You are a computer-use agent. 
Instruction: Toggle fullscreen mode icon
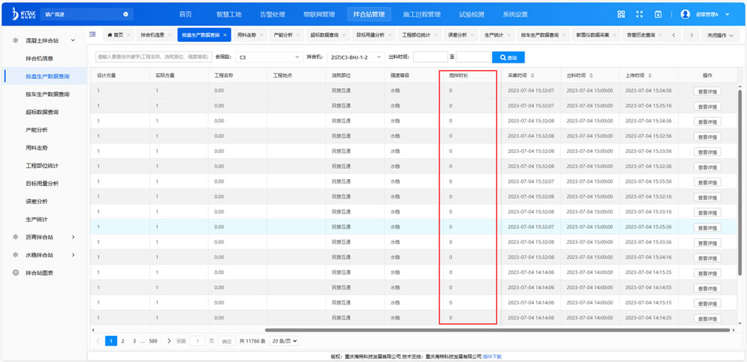pos(639,14)
